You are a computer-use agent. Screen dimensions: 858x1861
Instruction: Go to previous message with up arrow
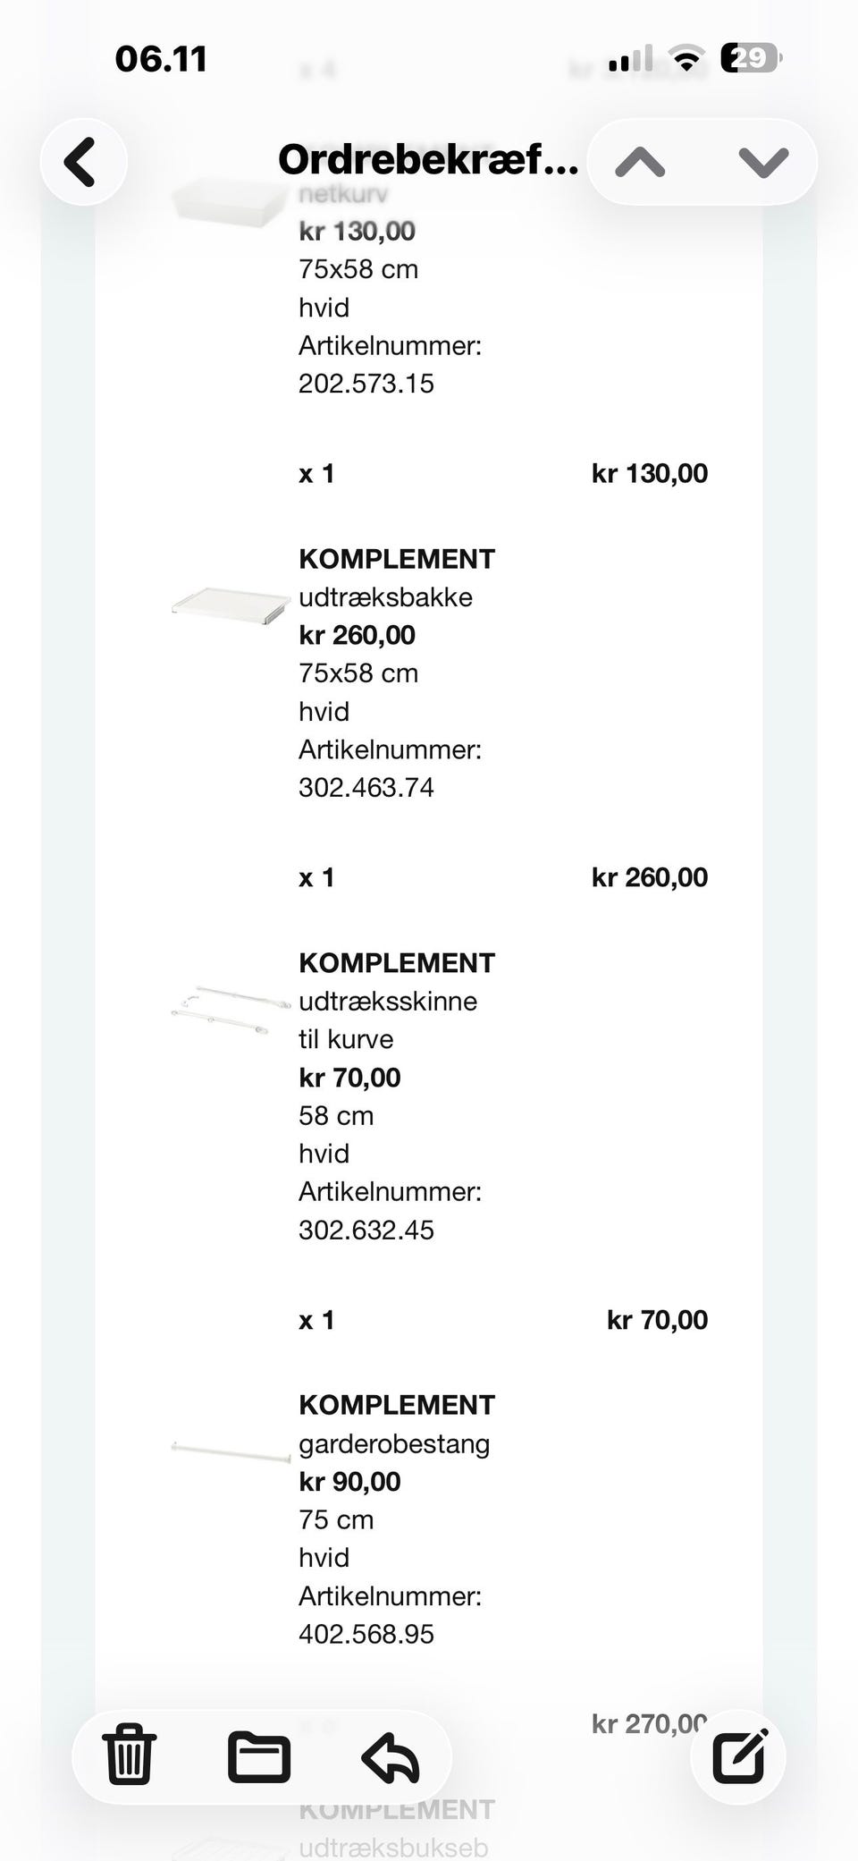[640, 163]
